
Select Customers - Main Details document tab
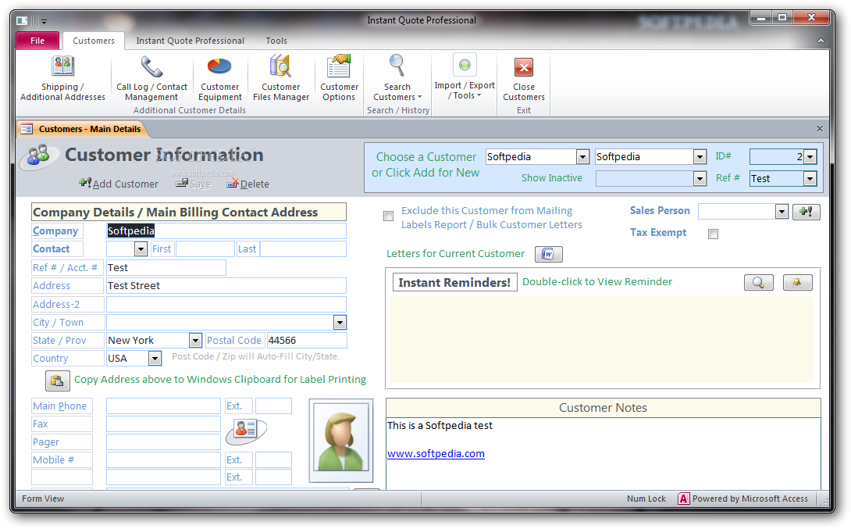83,129
